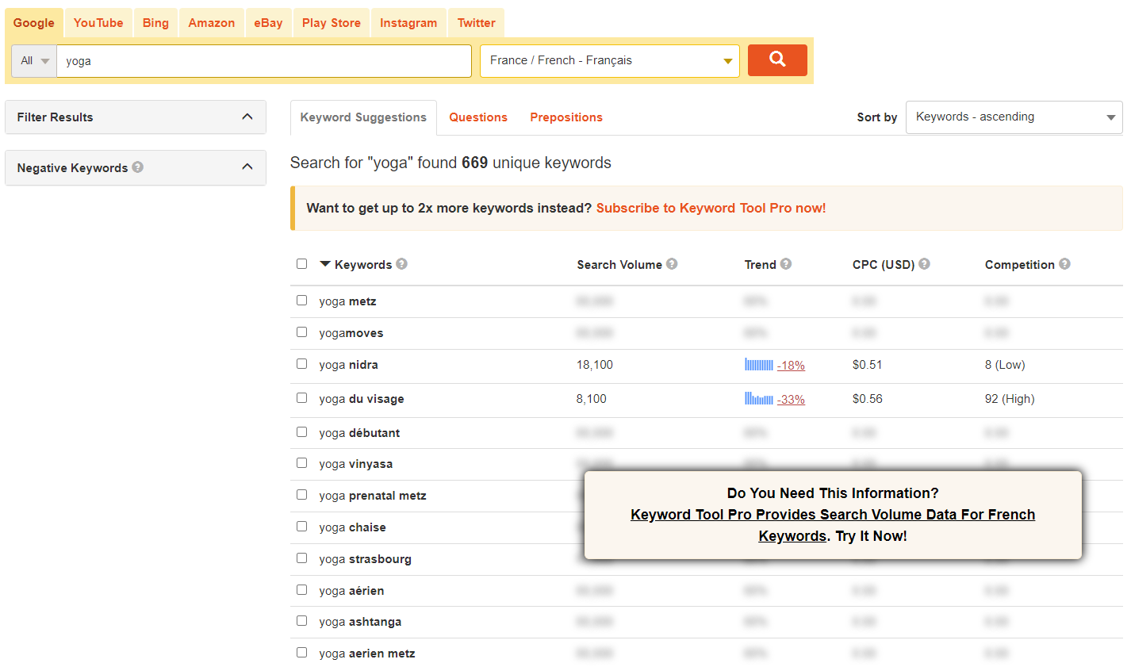Switch to the YouTube tab

[98, 23]
